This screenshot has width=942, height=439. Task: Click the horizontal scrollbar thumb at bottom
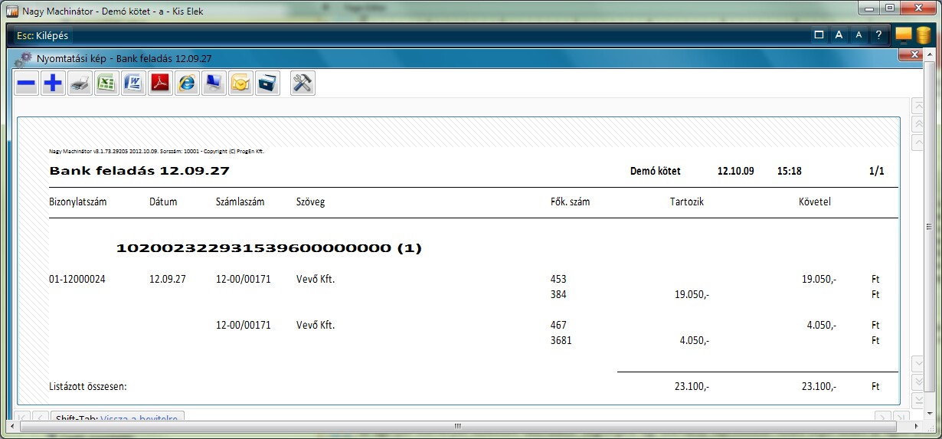(x=458, y=427)
